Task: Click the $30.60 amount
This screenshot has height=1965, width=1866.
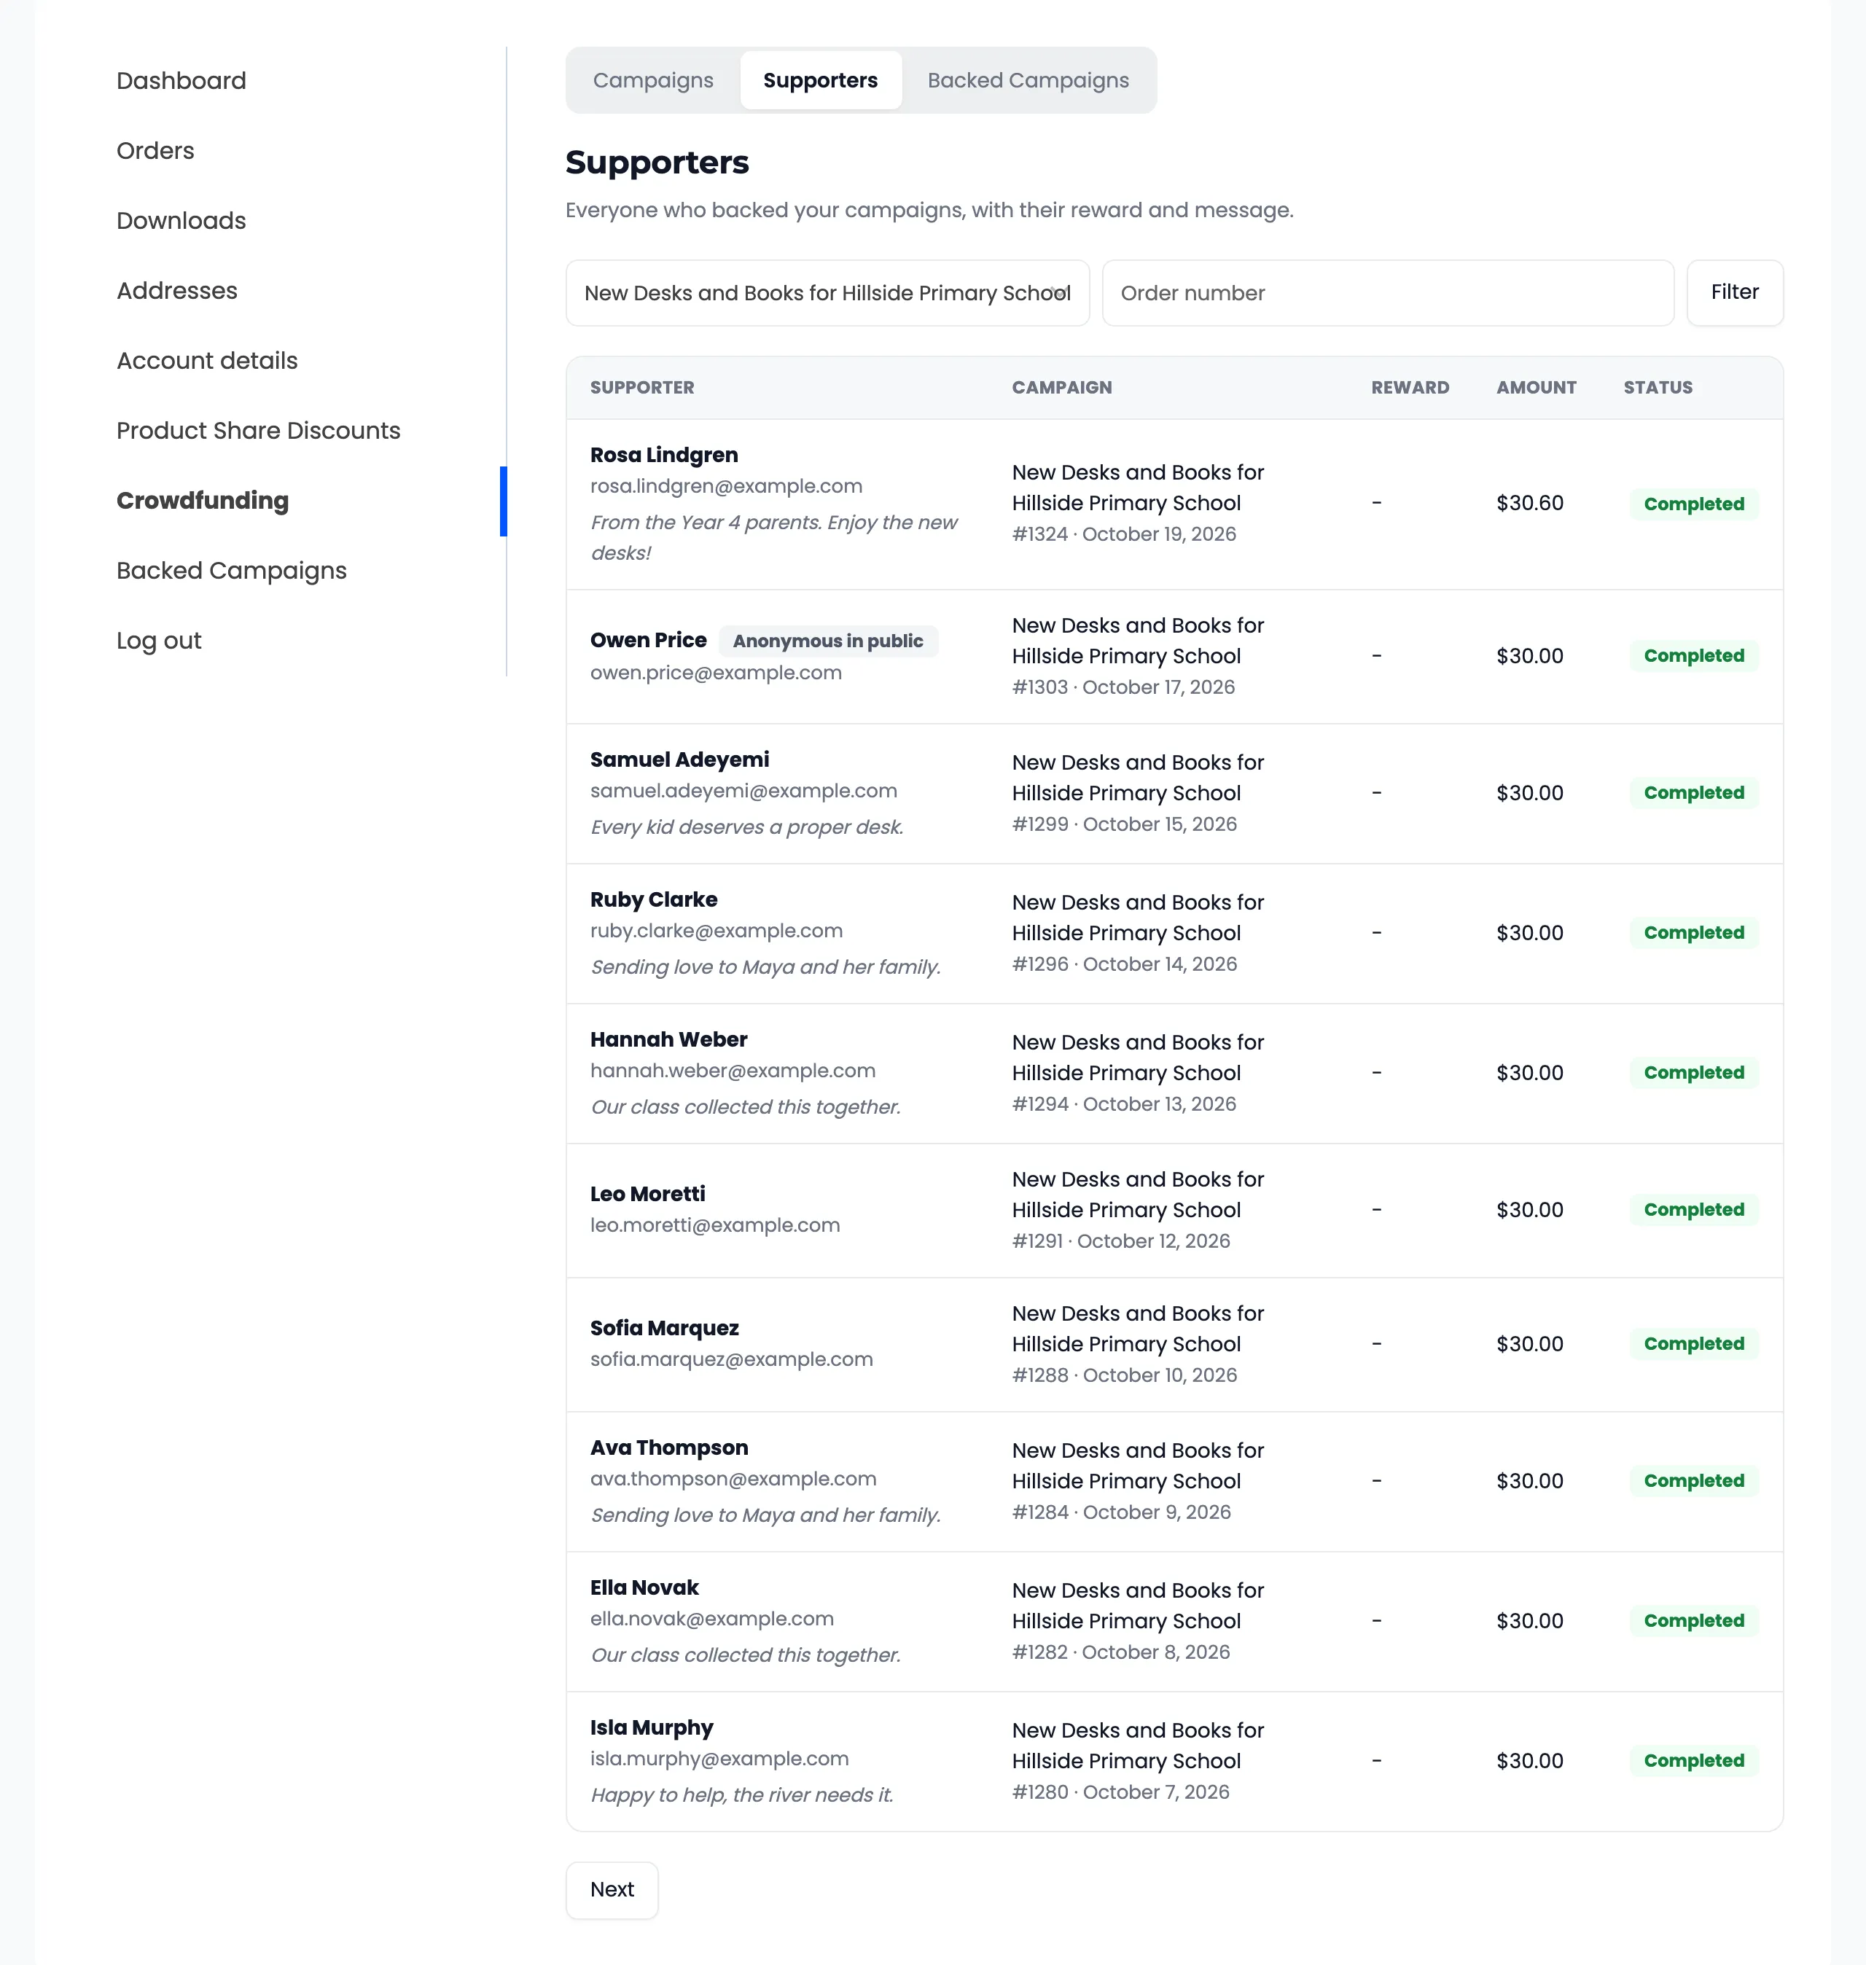Action: tap(1530, 503)
